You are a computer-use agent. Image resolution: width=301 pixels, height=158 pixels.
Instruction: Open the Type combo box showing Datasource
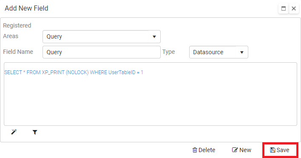(219, 52)
